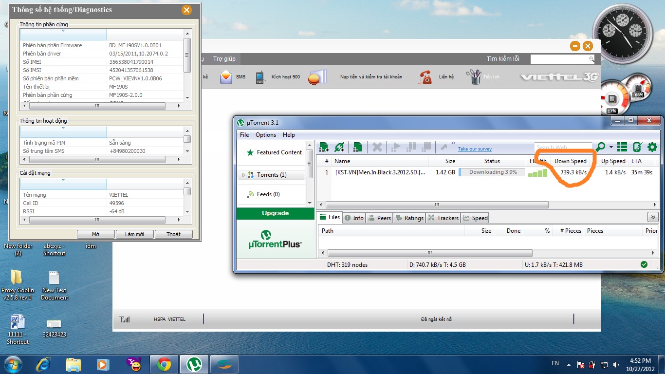Screen dimensions: 665x374
Task: Switch to the Files tab
Action: point(330,217)
